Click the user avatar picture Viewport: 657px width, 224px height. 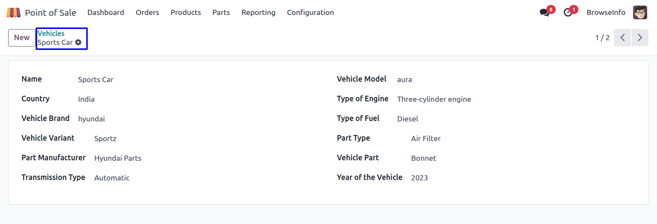click(640, 13)
